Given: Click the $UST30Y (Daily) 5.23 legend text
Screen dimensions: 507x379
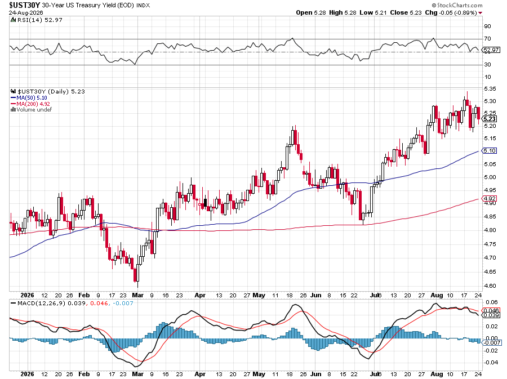Looking at the screenshot, I should [x=51, y=91].
